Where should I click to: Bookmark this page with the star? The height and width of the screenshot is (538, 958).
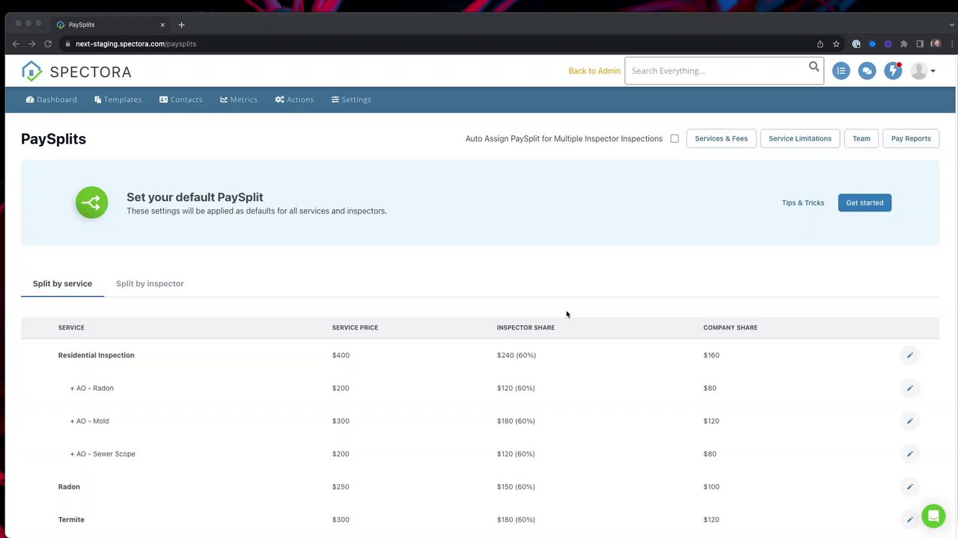[836, 44]
